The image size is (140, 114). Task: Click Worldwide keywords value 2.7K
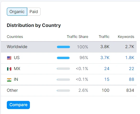130,47
